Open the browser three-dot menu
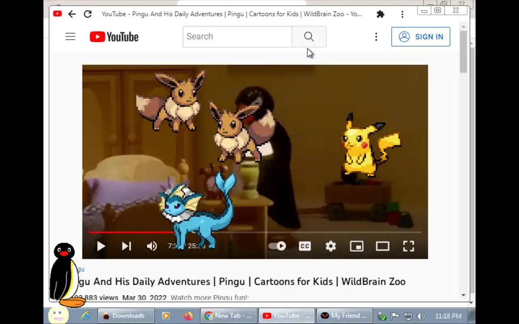This screenshot has height=324, width=519. click(402, 14)
